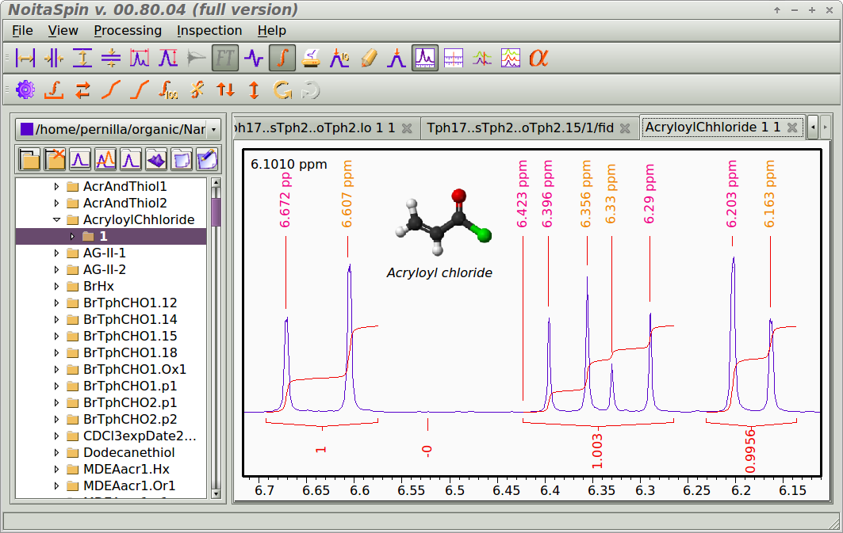Image resolution: width=843 pixels, height=533 pixels.
Task: Collapse the AcryloylChhloride folder
Action: point(56,220)
